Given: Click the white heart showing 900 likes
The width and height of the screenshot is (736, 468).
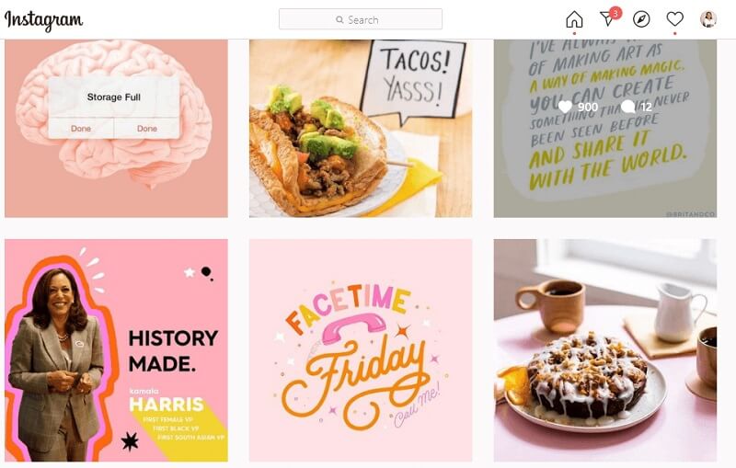Looking at the screenshot, I should (x=565, y=107).
